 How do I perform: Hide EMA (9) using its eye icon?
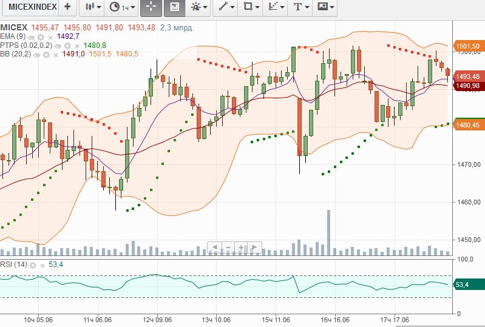pos(32,36)
